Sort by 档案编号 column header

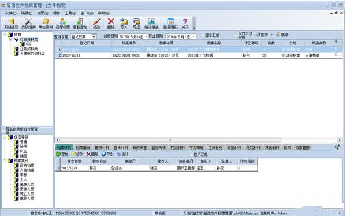pos(129,43)
